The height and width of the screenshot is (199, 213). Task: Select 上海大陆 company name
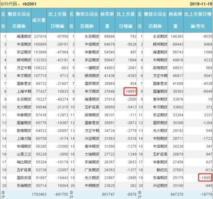pos(24,138)
